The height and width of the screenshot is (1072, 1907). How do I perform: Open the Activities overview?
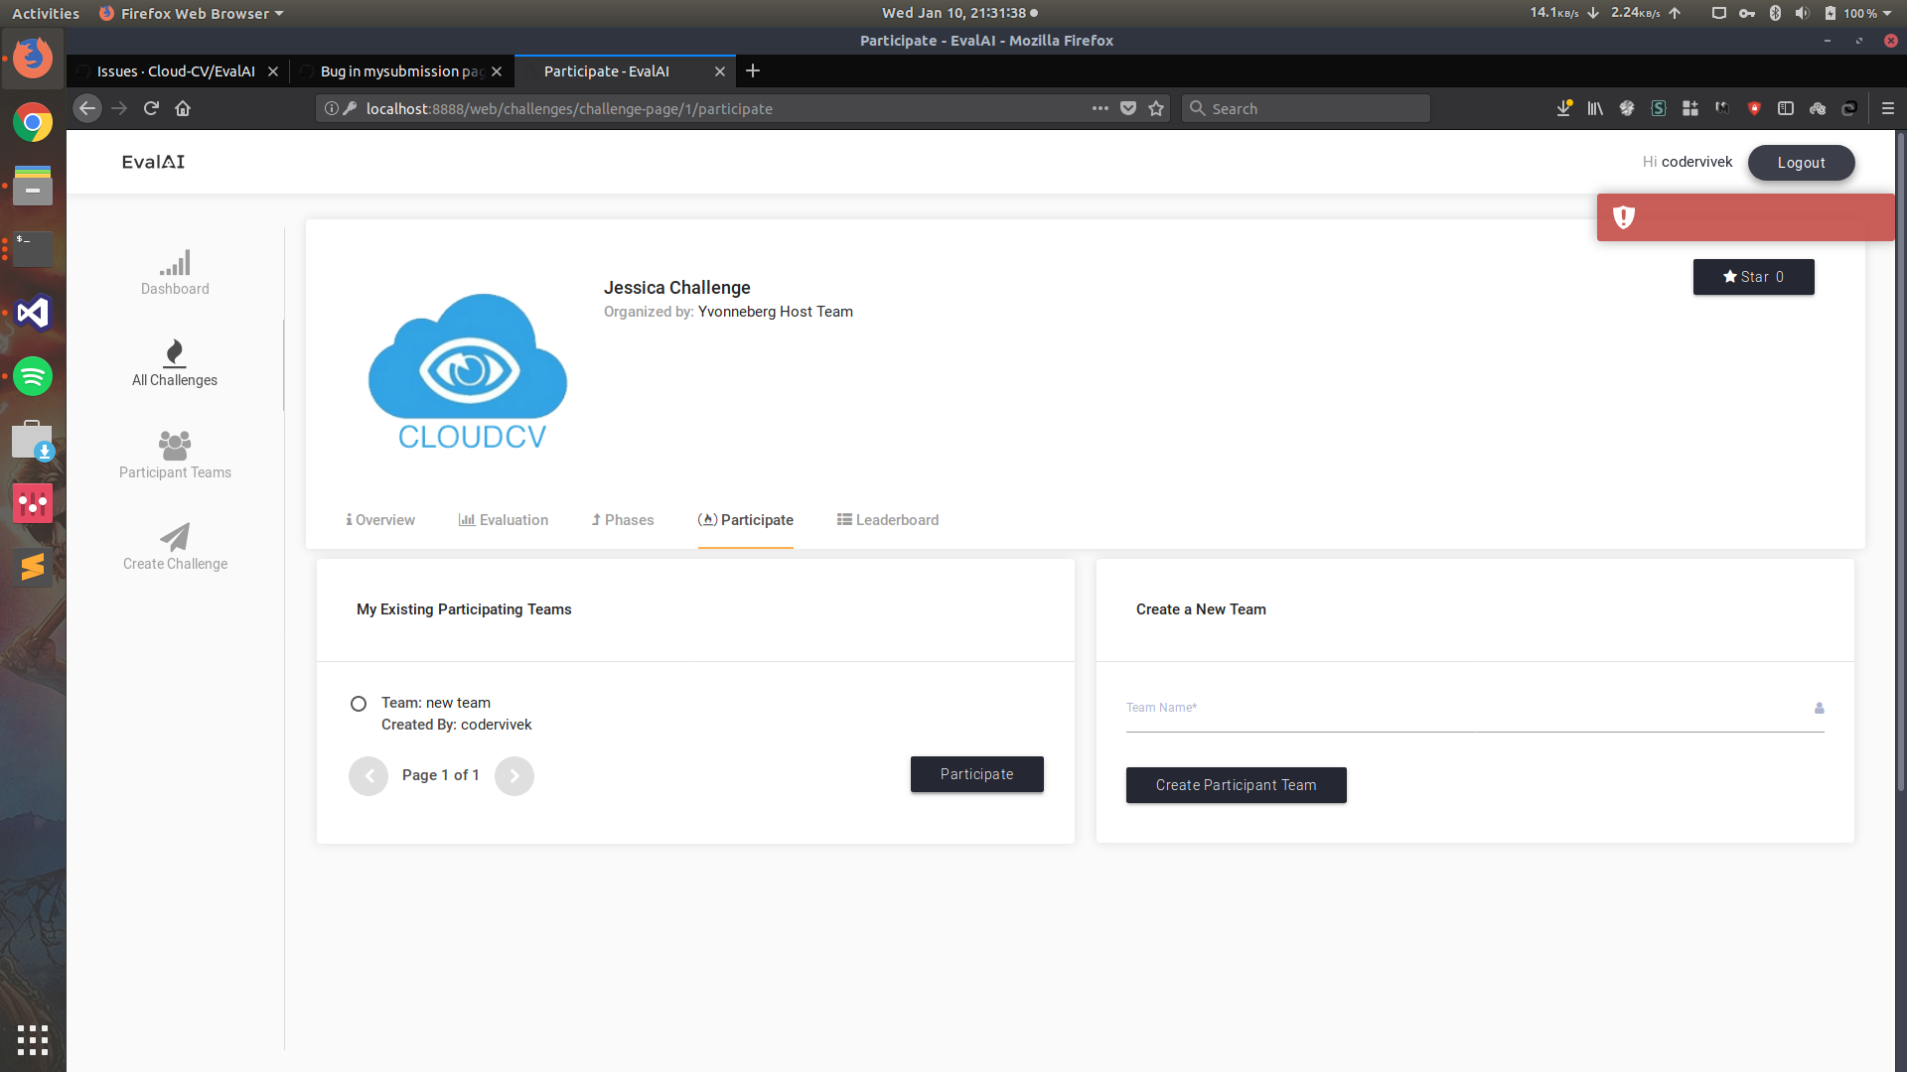click(x=46, y=13)
